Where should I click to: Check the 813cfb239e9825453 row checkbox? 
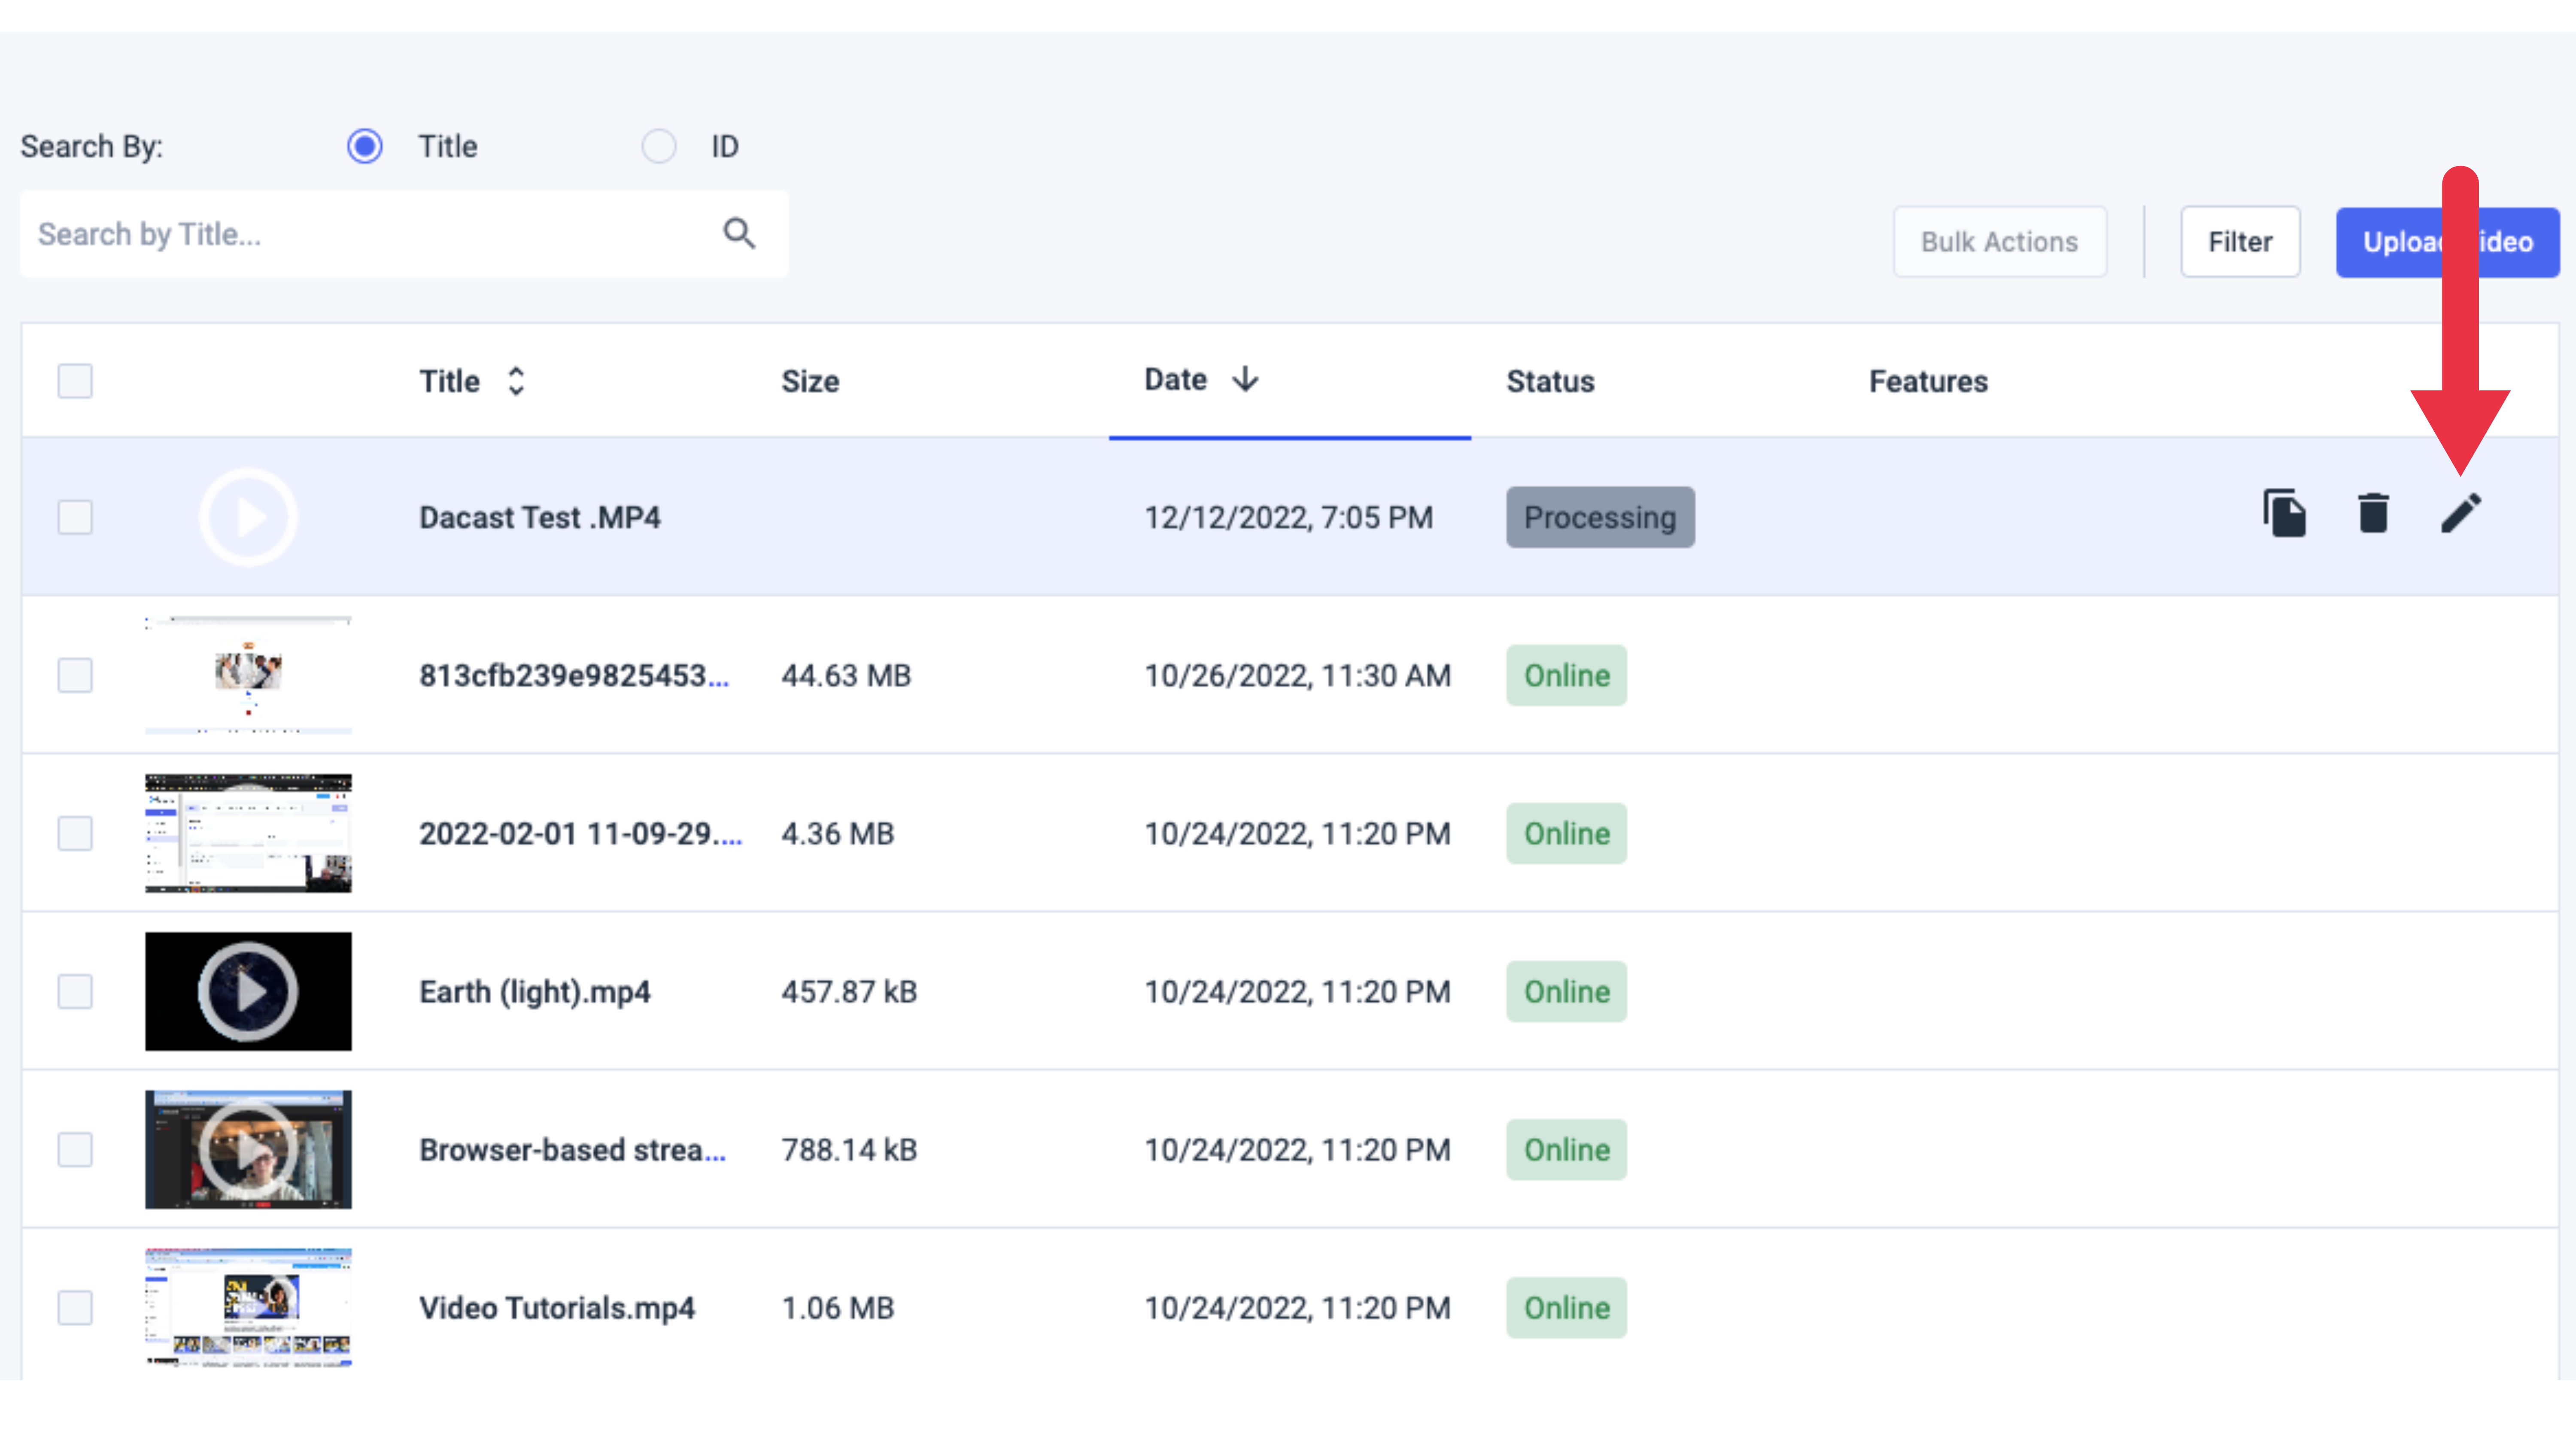[x=75, y=675]
